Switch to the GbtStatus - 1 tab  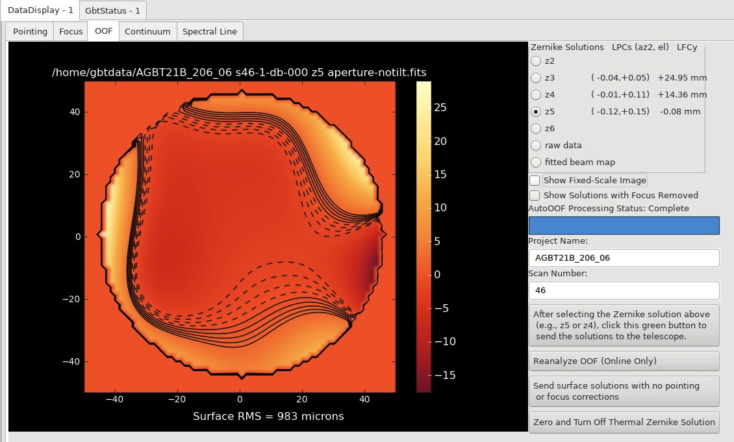point(112,11)
